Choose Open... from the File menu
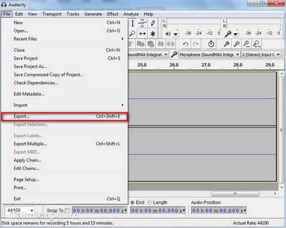 click(x=64, y=31)
